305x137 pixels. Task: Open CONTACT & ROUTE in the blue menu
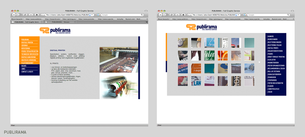(x=27, y=72)
